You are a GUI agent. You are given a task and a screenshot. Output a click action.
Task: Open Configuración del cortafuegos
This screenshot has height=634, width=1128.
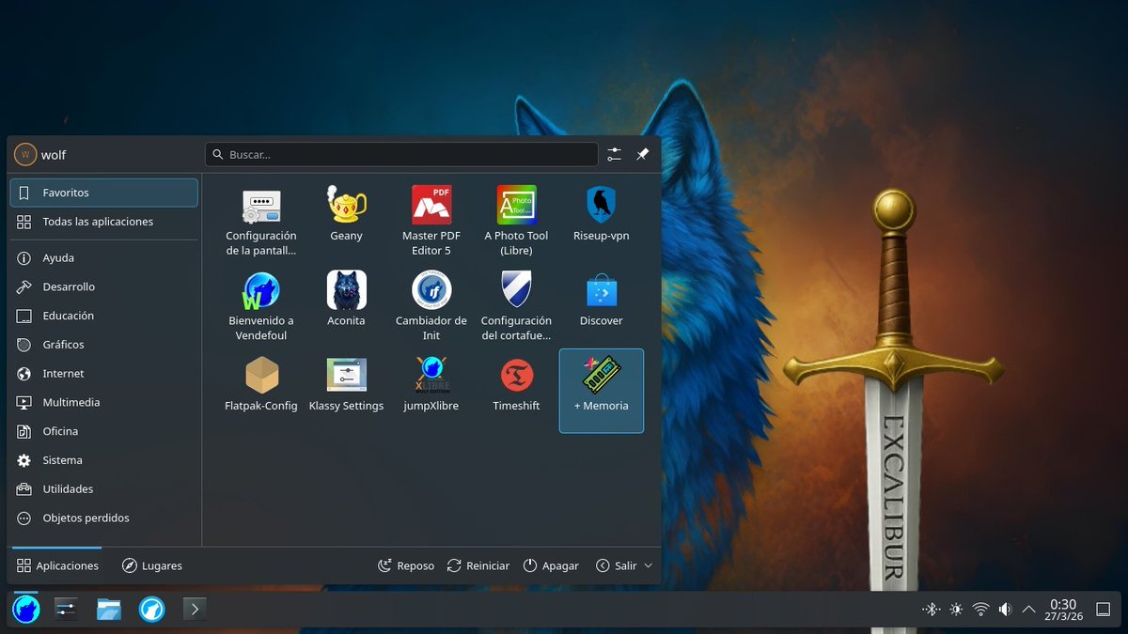[x=516, y=305]
